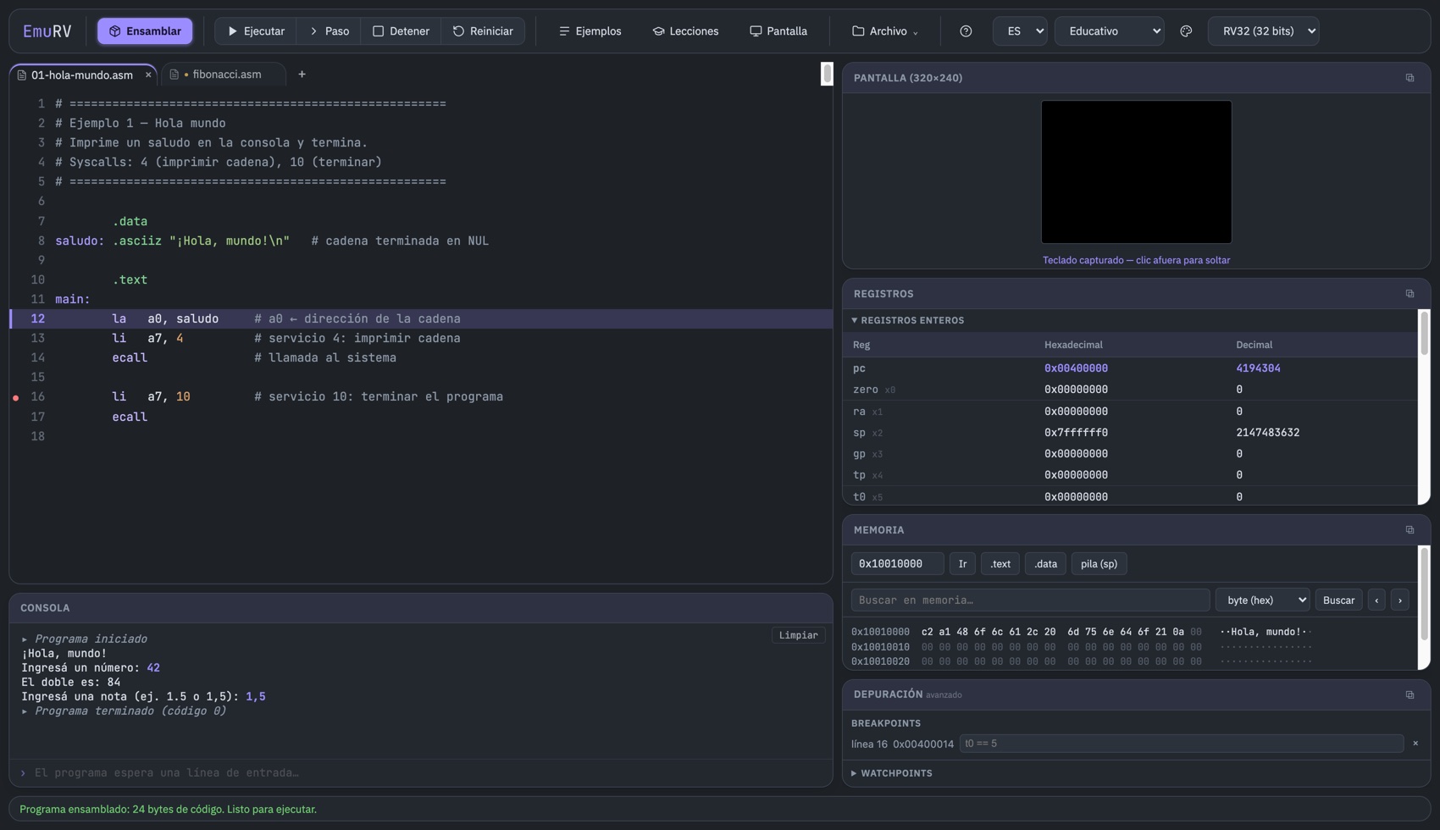Step one instruction with Paso
Image resolution: width=1440 pixels, height=830 pixels.
point(330,31)
